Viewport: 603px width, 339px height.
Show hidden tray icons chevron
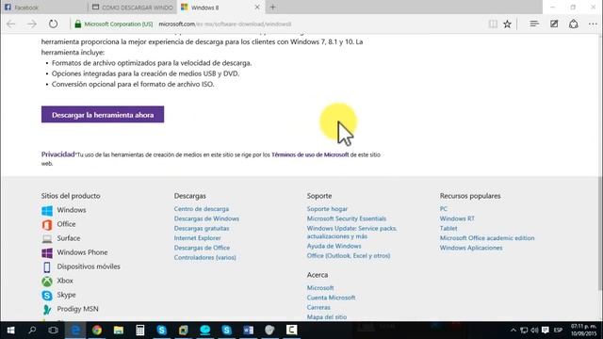pyautogui.click(x=513, y=331)
